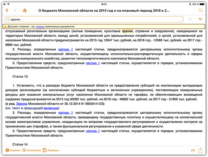Open "частью 1" link in Article 13 paragraph 3
The height and width of the screenshot is (157, 208).
[x=93, y=131]
